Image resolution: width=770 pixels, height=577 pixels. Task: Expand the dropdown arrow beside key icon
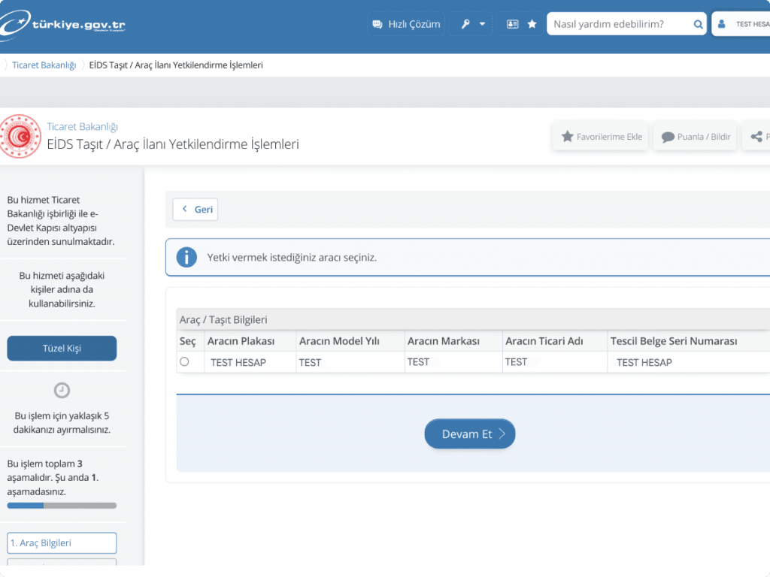(x=482, y=24)
